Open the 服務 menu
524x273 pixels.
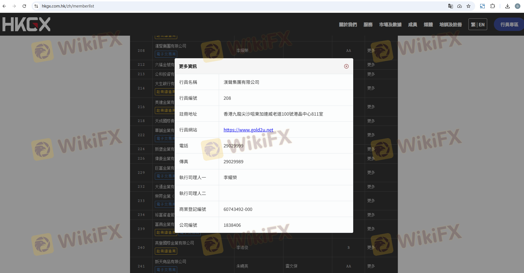click(x=368, y=25)
